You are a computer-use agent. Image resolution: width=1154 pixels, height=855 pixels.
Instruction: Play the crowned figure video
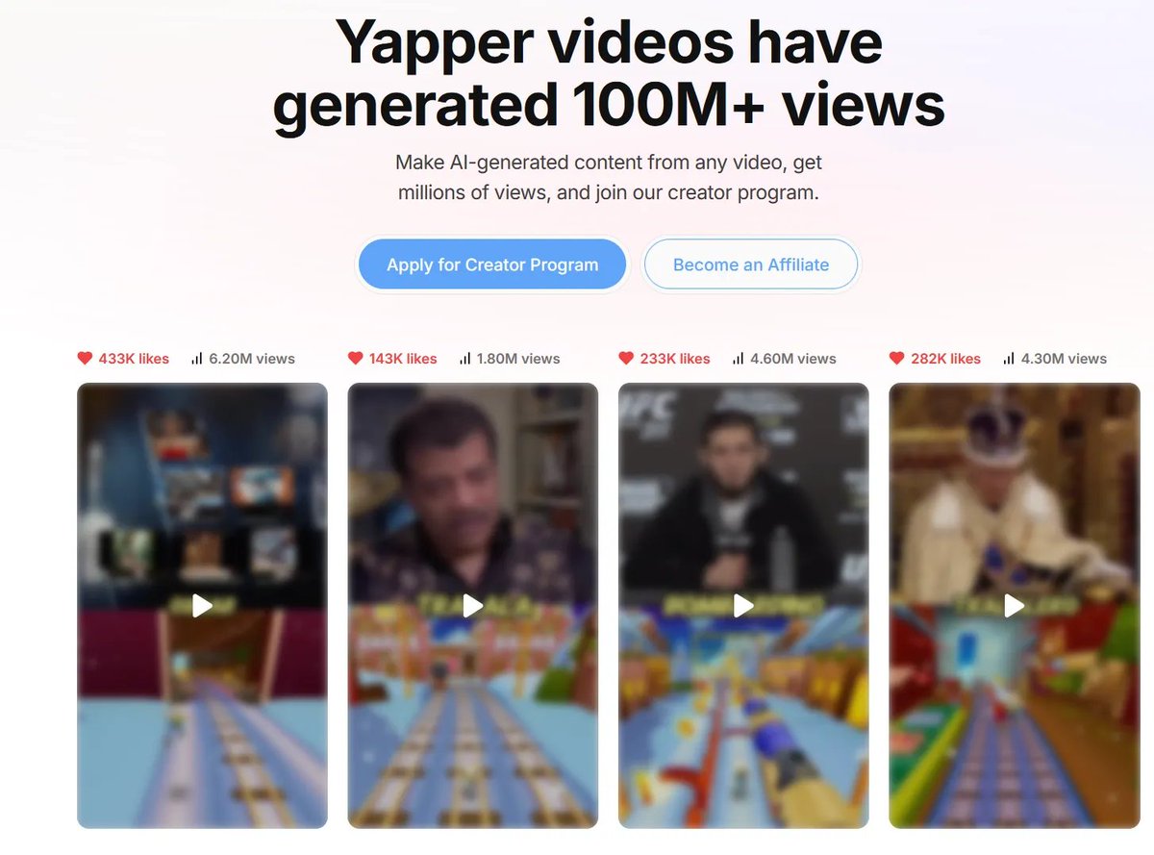(x=1014, y=606)
